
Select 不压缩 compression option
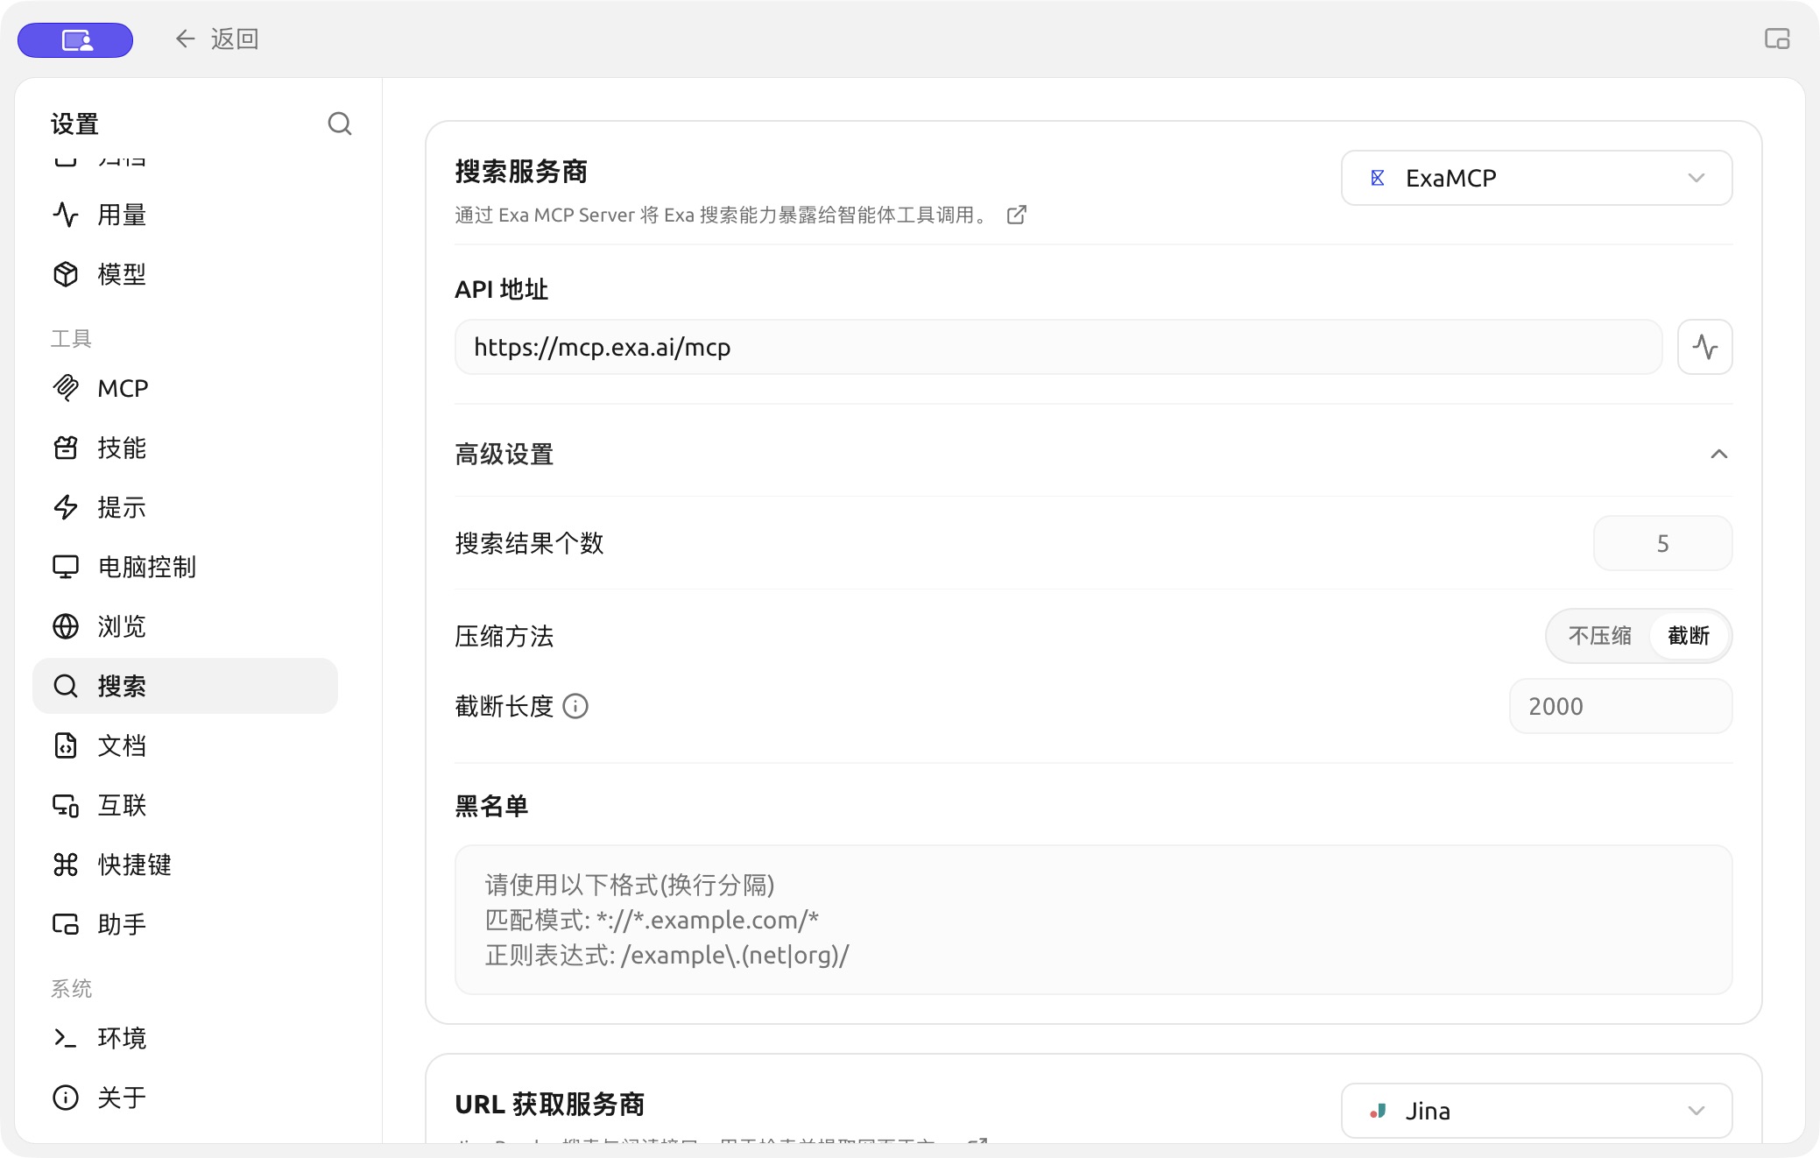click(1599, 636)
